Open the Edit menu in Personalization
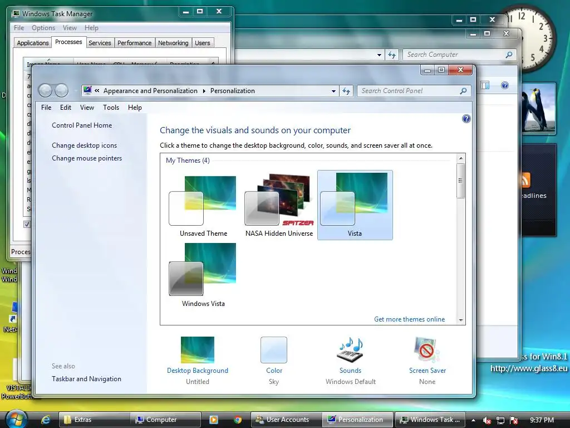Screen dimensions: 570x428 tap(66, 108)
